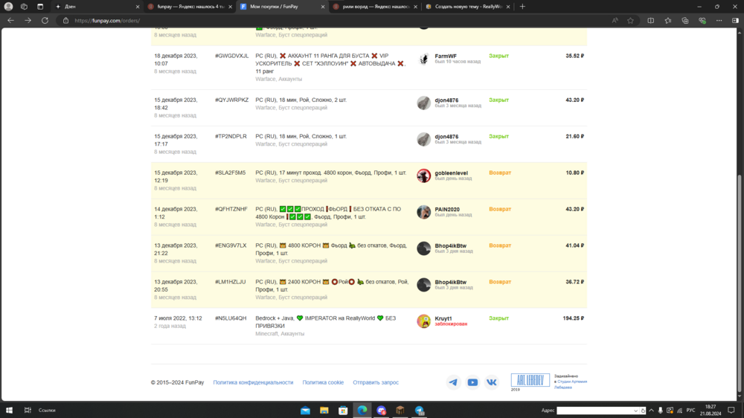Open Kruyt1 seller avatar
The height and width of the screenshot is (418, 744).
coord(424,321)
